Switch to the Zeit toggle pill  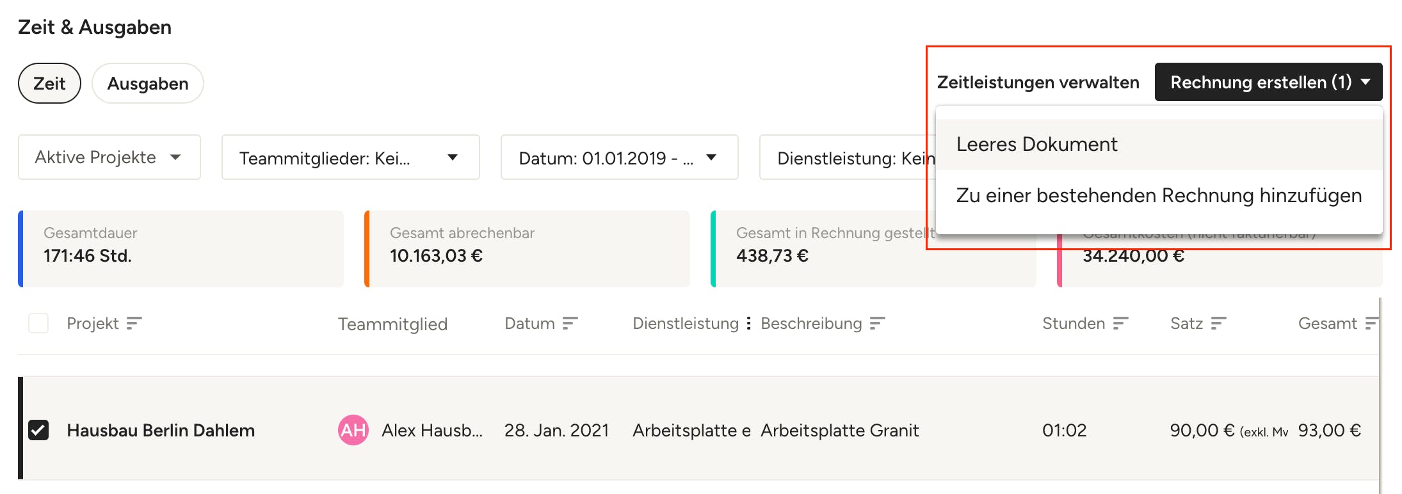(x=49, y=83)
